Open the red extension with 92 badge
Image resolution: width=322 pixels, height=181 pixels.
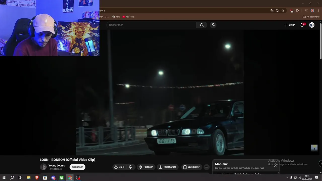click(291, 11)
